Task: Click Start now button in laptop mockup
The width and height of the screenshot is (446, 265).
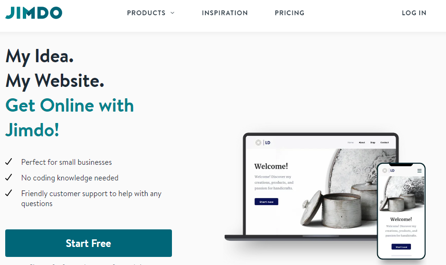Action: [266, 201]
